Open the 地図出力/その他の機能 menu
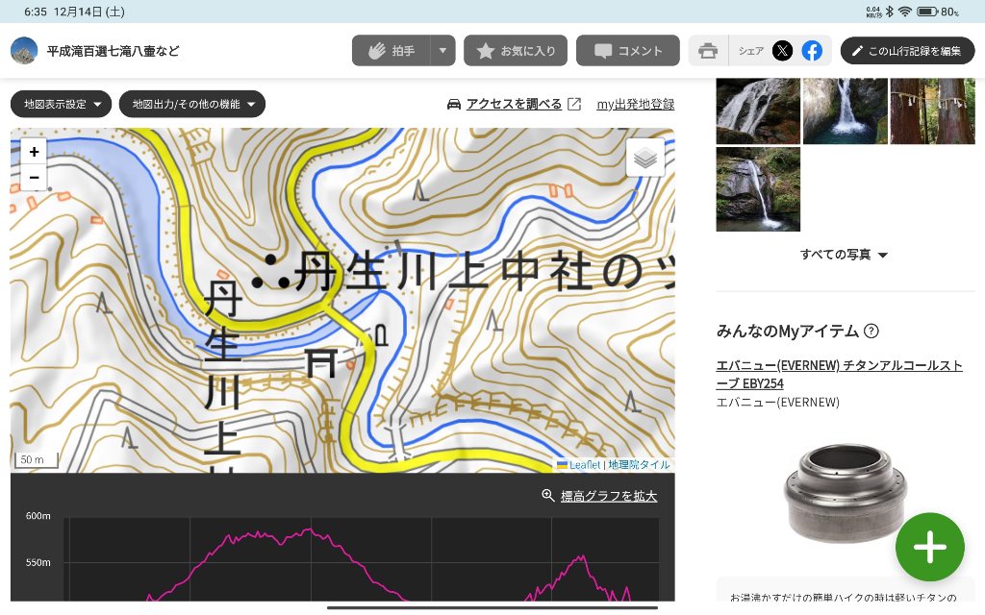 pos(192,104)
